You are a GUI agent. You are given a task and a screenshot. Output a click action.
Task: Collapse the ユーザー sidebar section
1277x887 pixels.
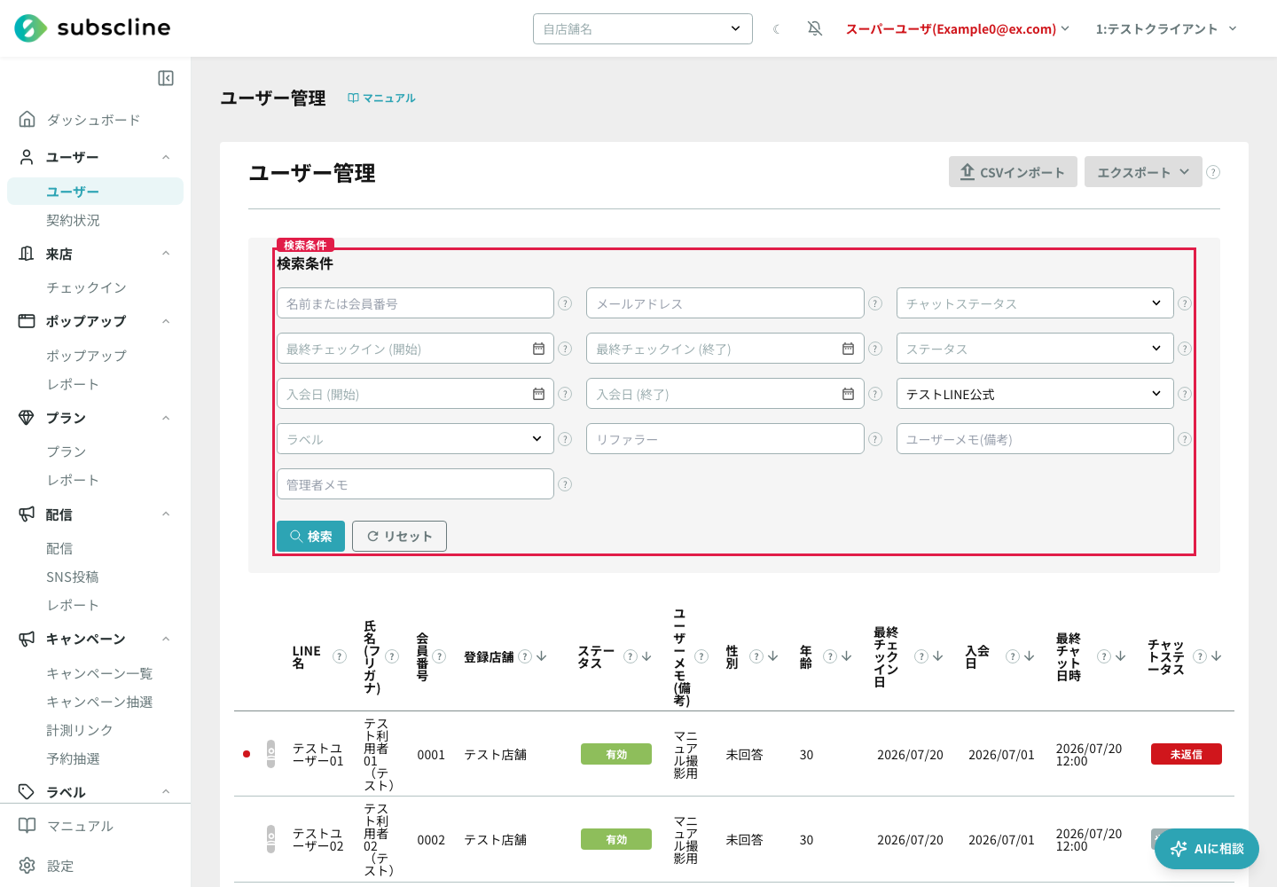tap(166, 157)
